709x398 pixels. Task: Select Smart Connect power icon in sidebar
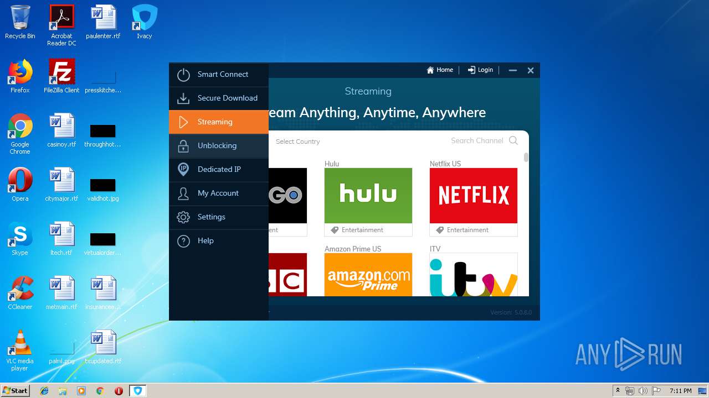click(x=183, y=75)
